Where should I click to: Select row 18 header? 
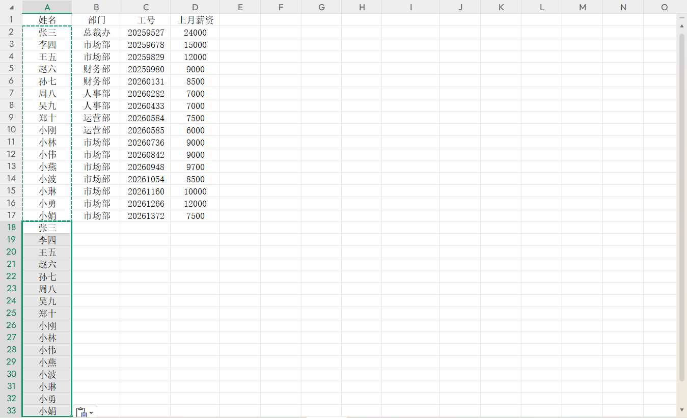click(x=11, y=228)
